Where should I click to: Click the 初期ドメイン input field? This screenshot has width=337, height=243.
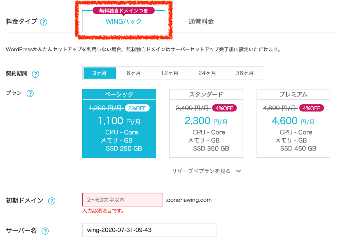click(x=122, y=200)
